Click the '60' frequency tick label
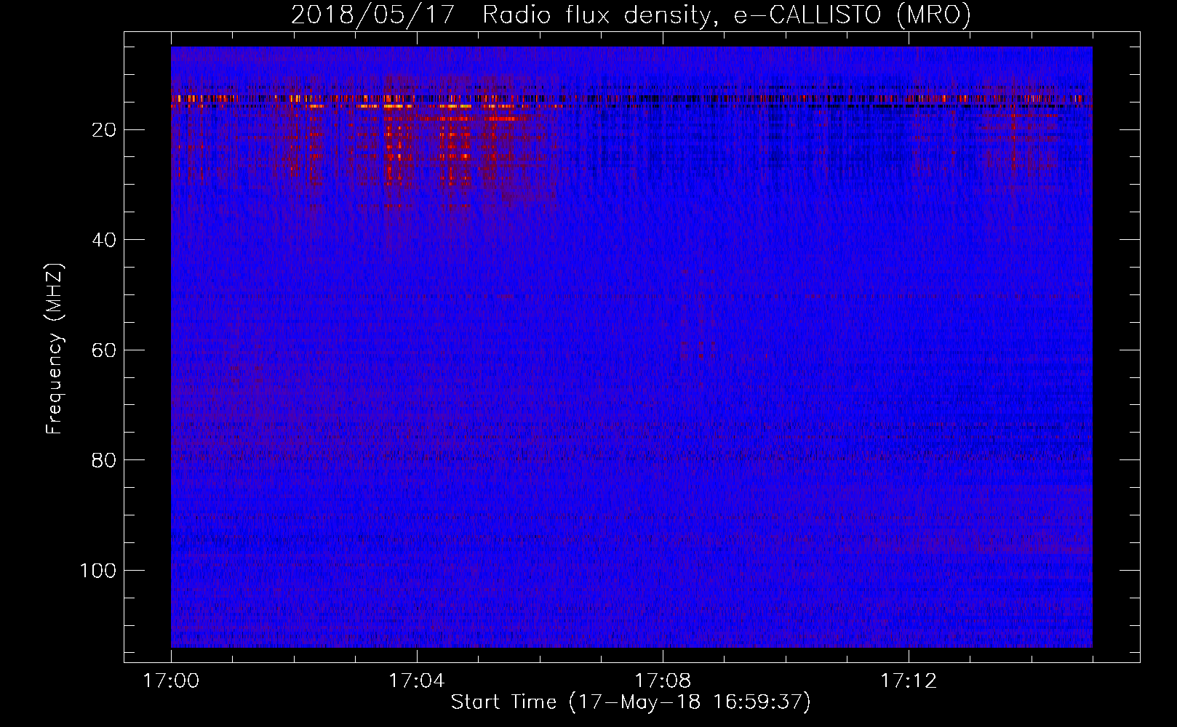This screenshot has width=1177, height=727. 104,350
